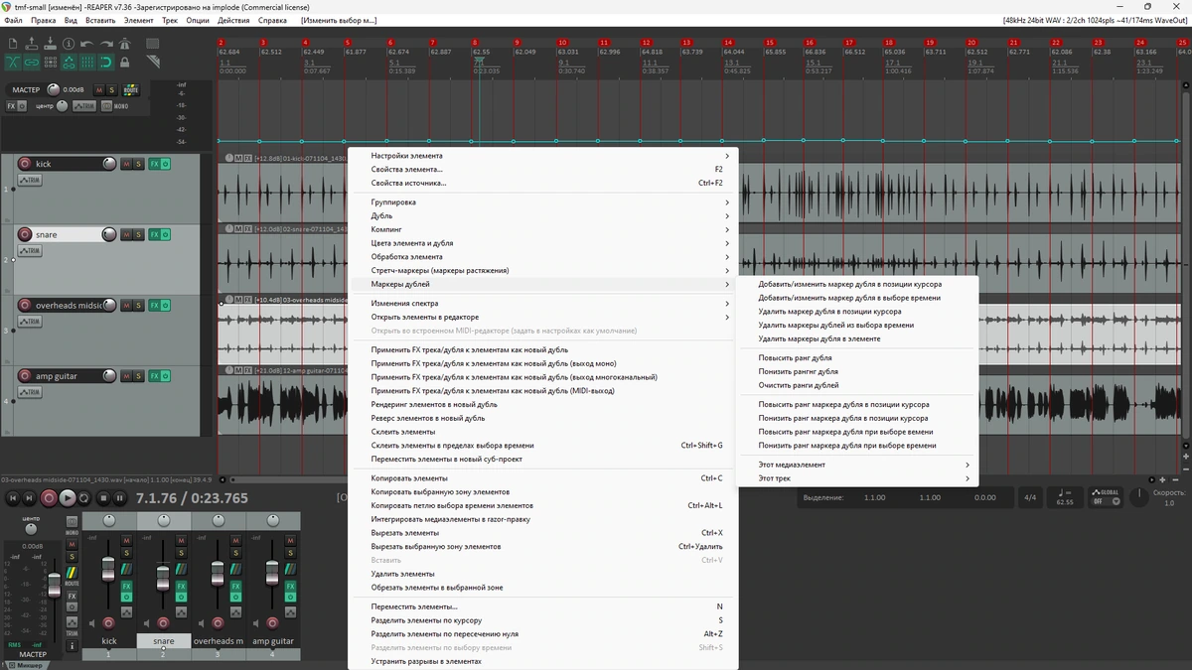Open the Действия menu
The image size is (1192, 670).
coord(232,20)
